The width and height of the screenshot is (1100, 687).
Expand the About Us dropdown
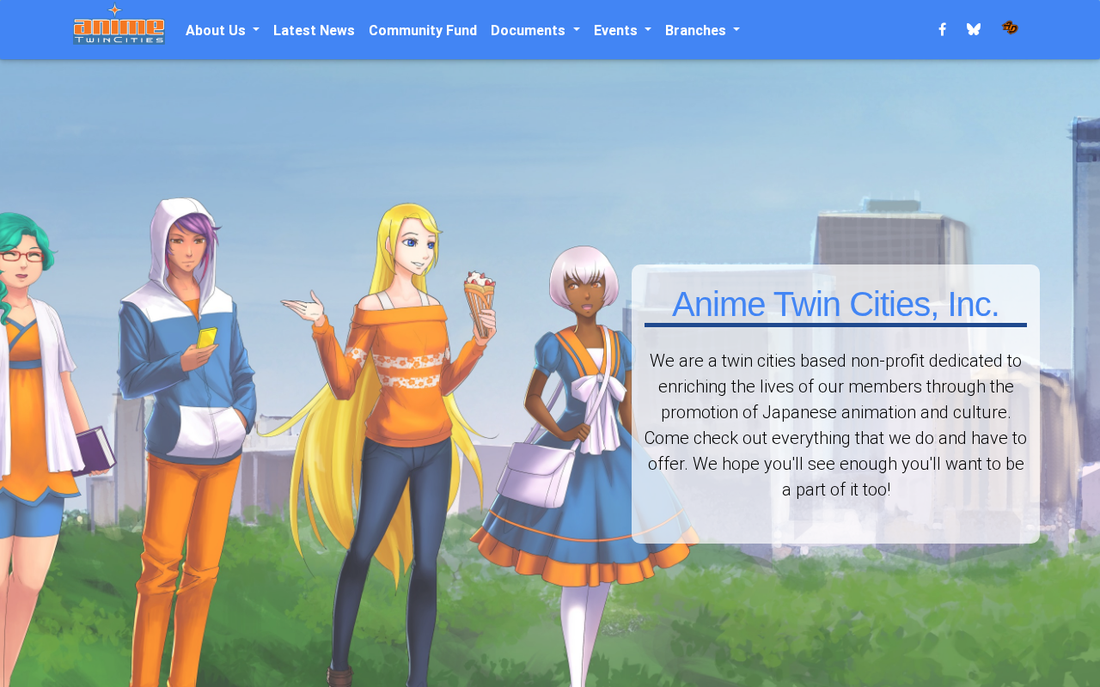223,30
